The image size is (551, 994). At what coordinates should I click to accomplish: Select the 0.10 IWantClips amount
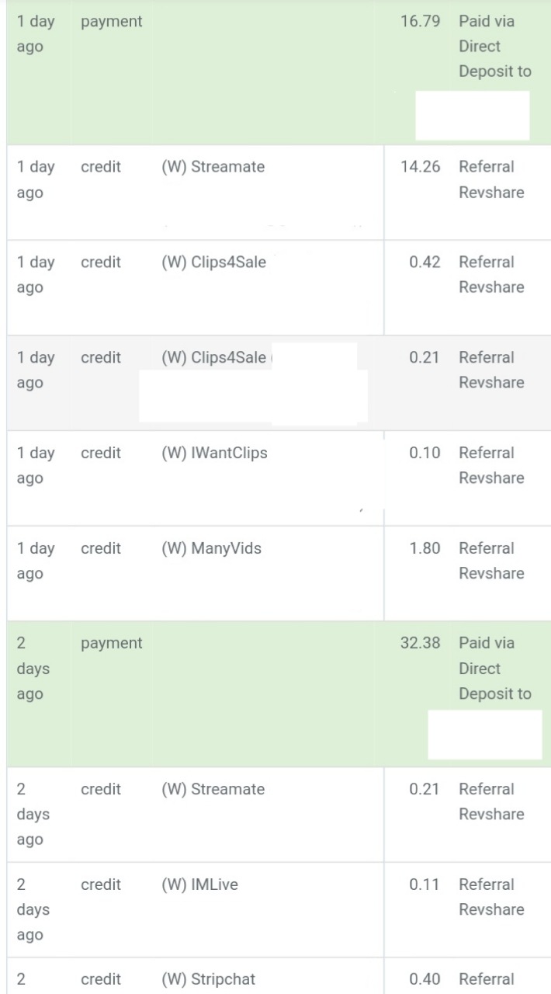tap(425, 453)
